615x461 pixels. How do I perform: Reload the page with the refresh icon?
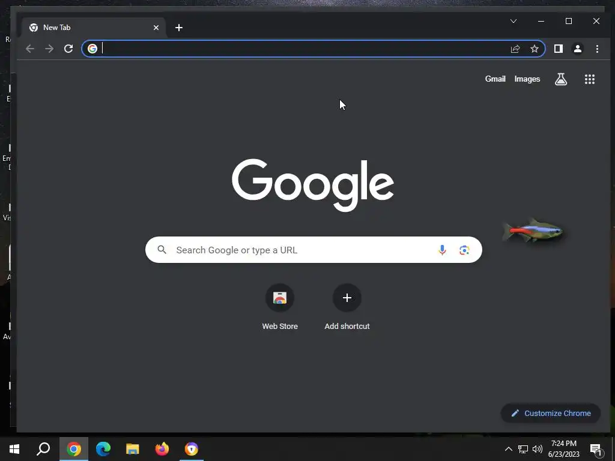(x=68, y=49)
